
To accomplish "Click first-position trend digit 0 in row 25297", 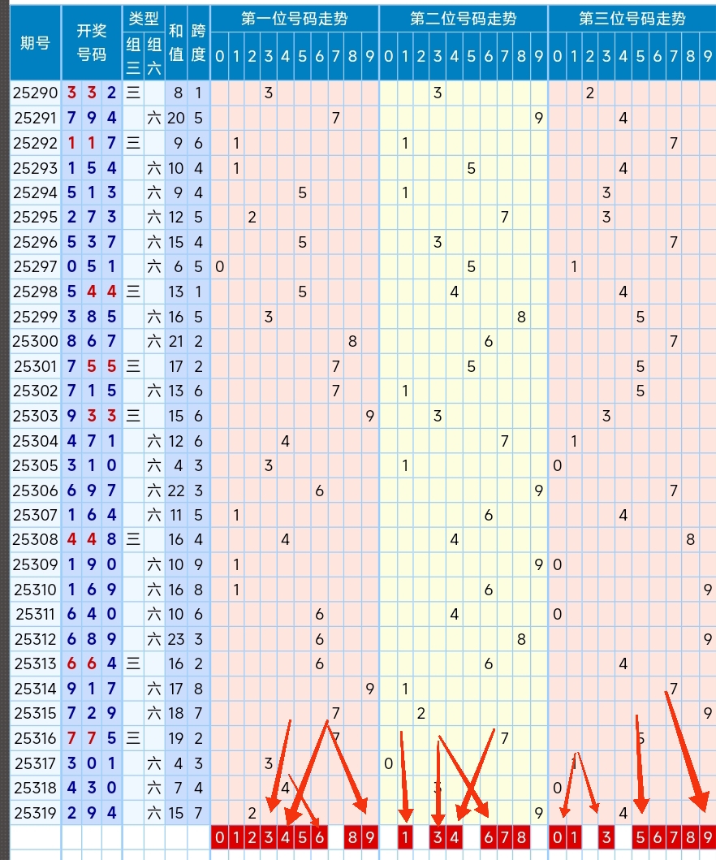I will [219, 266].
